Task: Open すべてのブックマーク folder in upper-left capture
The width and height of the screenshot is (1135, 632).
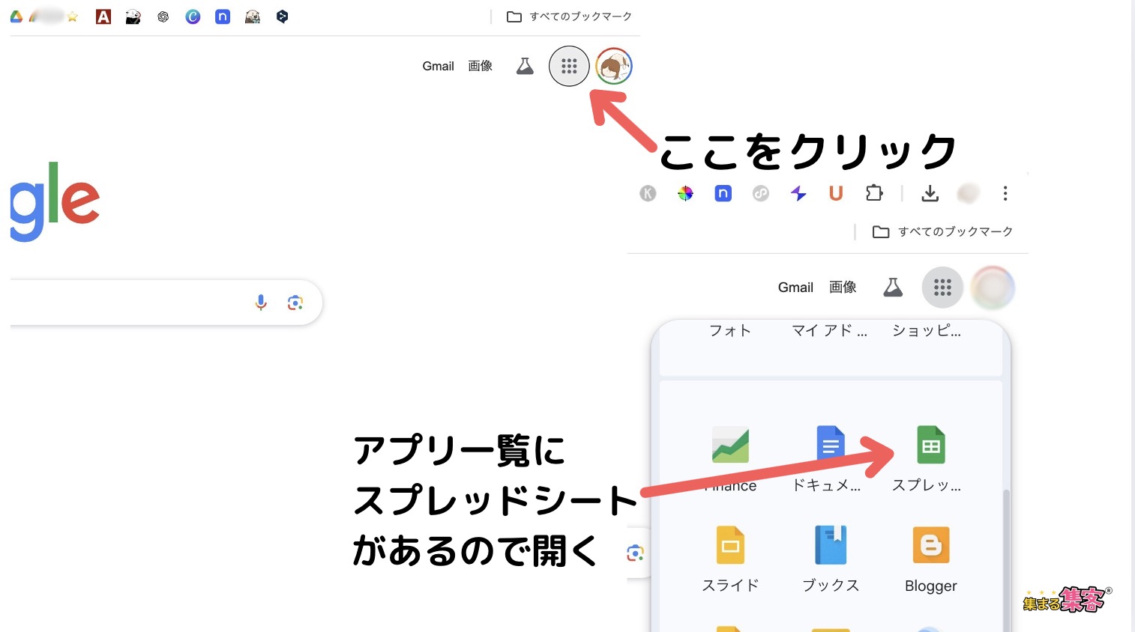Action: tap(570, 16)
